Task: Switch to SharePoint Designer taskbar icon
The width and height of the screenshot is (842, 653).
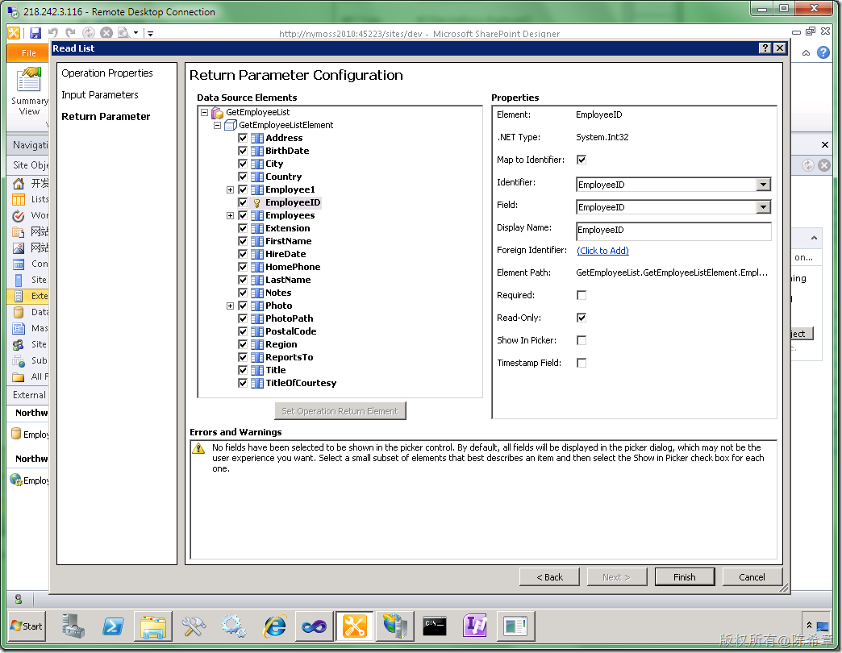Action: pyautogui.click(x=354, y=626)
